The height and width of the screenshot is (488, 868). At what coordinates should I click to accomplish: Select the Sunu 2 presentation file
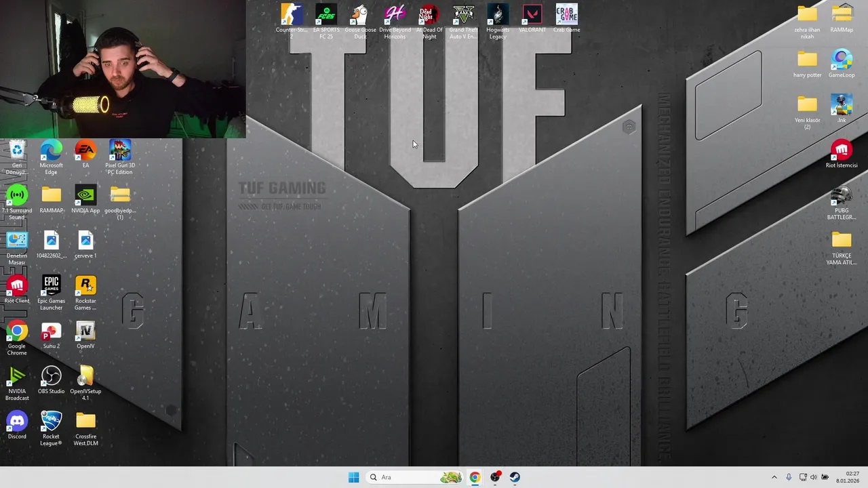click(51, 331)
